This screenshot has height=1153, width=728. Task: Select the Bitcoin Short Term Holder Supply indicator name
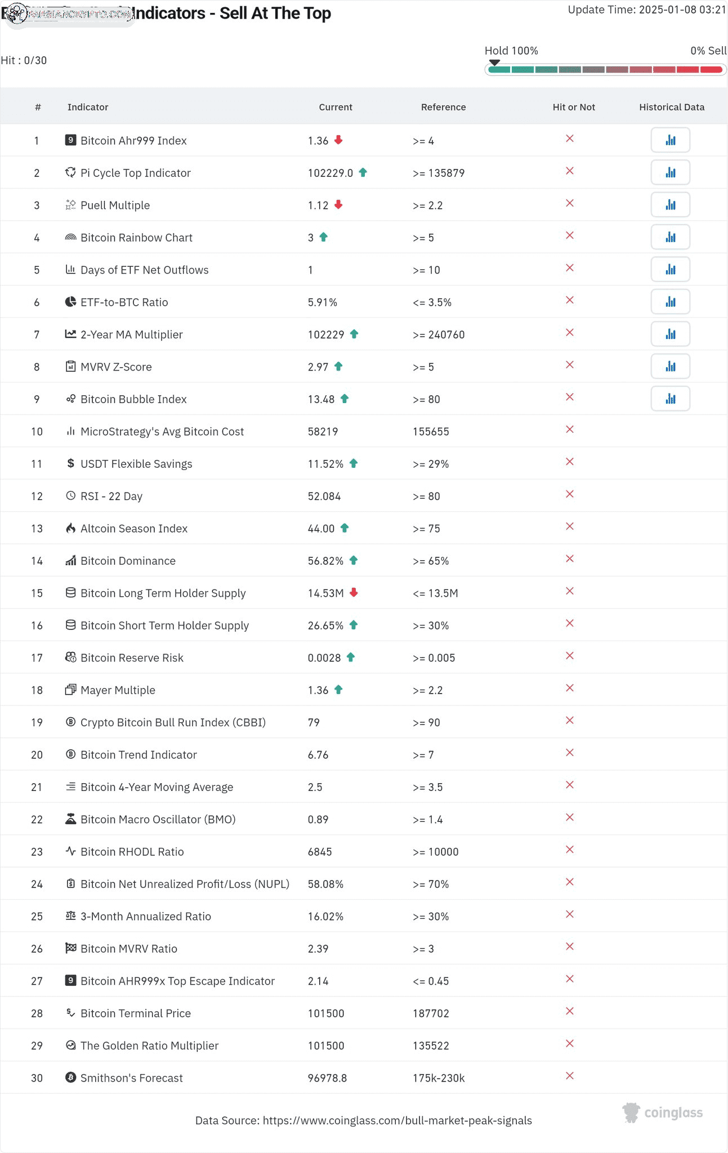click(164, 625)
